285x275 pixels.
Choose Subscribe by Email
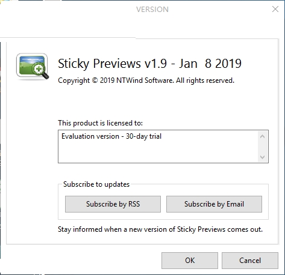click(214, 204)
